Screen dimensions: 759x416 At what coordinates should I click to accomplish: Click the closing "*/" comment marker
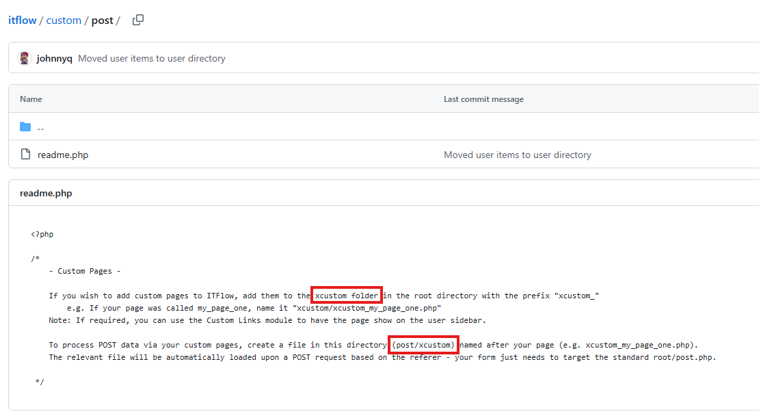tap(40, 382)
